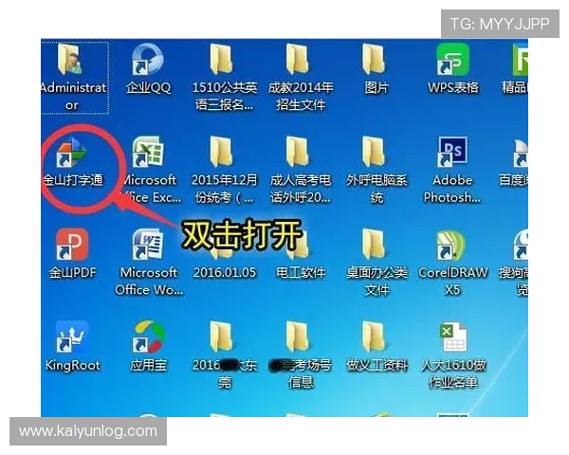
Task: Select the 1510公共英语三报名 folder
Action: click(x=221, y=60)
